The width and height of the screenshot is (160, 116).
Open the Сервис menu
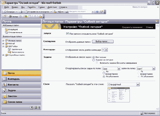42,7
